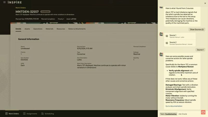Follow the Go to documentation link
The width and height of the screenshot is (208, 117).
(174, 106)
